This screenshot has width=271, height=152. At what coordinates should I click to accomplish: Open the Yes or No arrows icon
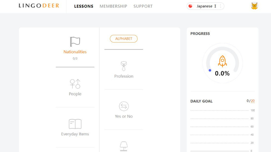[x=124, y=106]
